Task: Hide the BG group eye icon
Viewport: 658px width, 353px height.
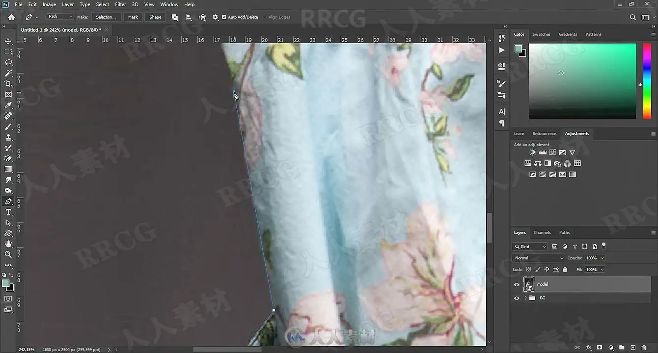Action: (517, 298)
